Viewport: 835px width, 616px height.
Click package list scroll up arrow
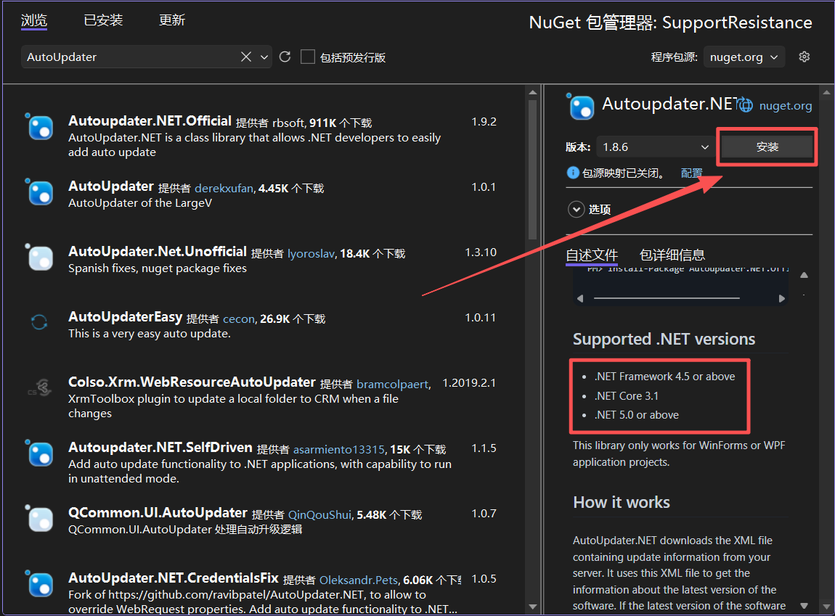(x=532, y=93)
